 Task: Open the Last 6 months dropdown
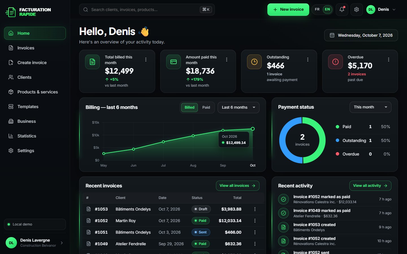[x=239, y=108]
